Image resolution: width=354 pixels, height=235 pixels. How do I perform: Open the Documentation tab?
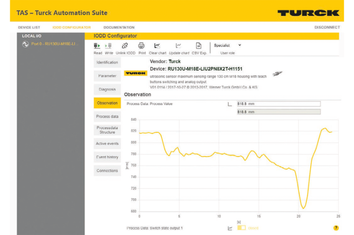pyautogui.click(x=119, y=27)
